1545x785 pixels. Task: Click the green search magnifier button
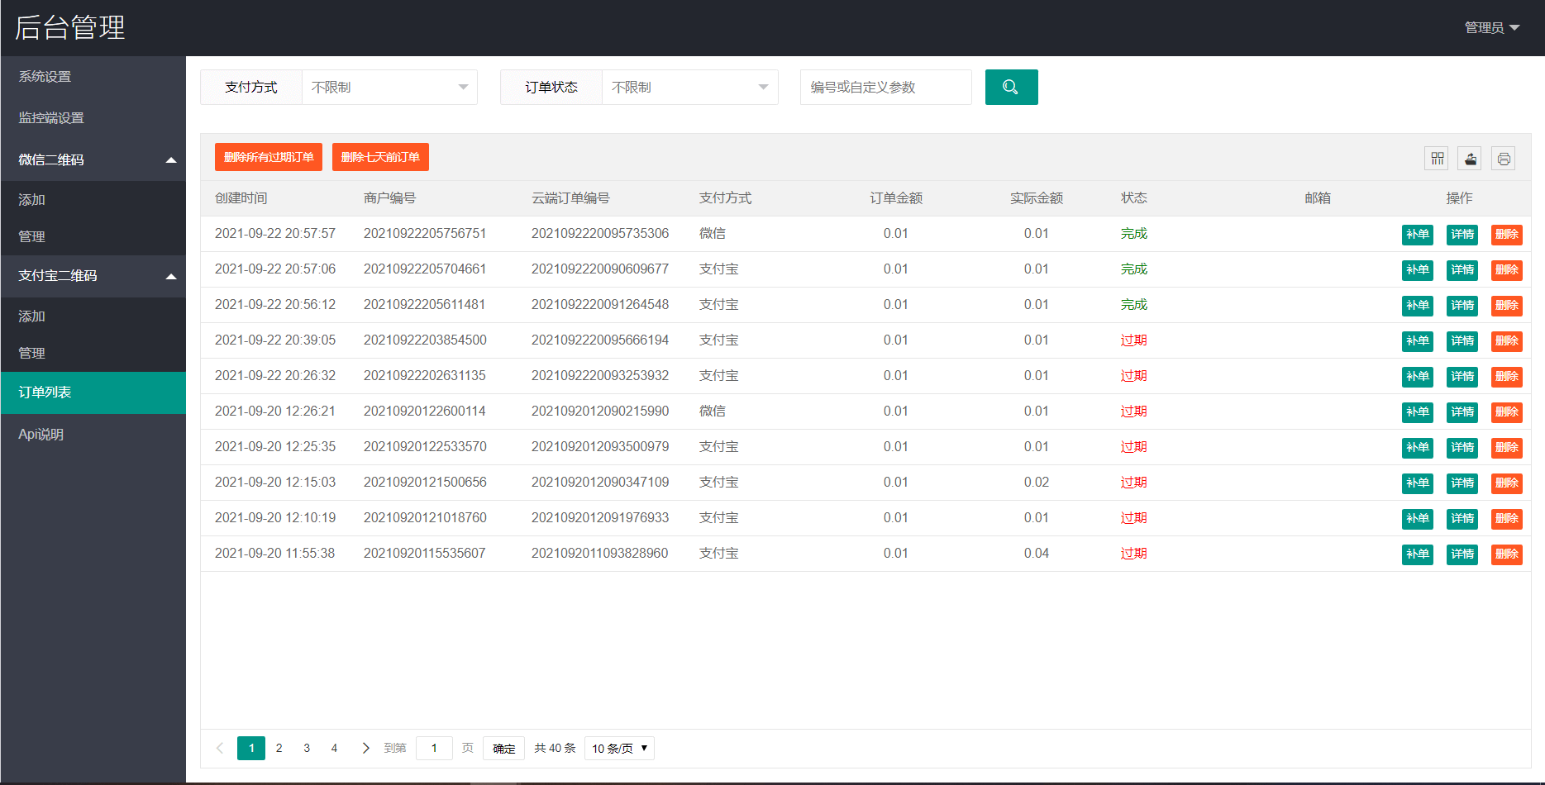pos(1011,88)
